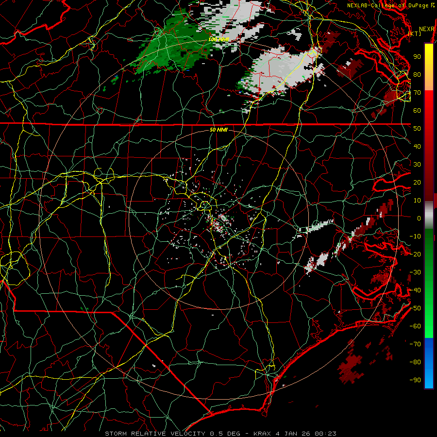
Task: Select the -80 value on velocity scale
Action: [415, 362]
